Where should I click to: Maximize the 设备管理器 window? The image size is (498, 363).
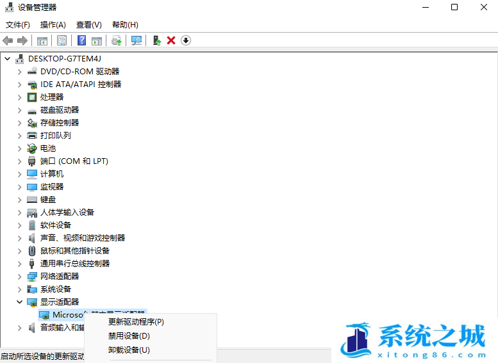tap(454, 7)
